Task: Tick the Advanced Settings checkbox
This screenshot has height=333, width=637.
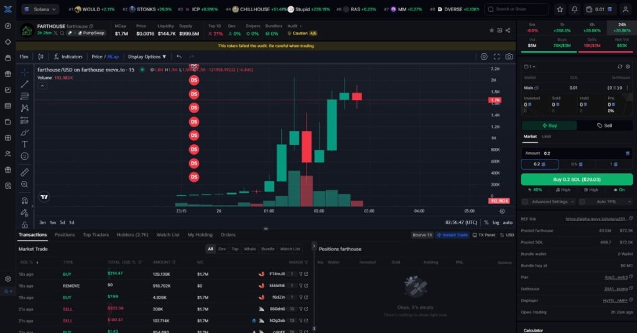Action: pyautogui.click(x=525, y=201)
